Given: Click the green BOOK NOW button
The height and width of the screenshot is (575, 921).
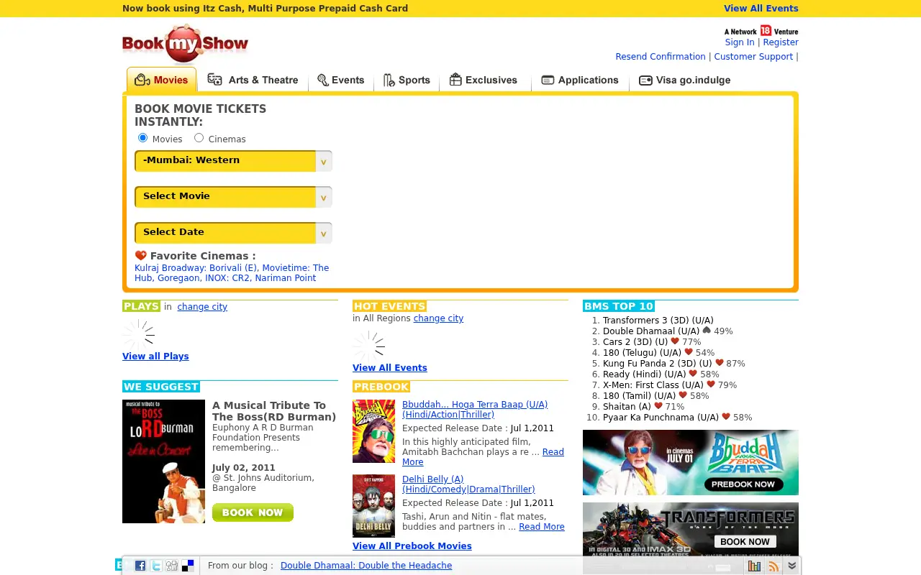Looking at the screenshot, I should (x=253, y=512).
